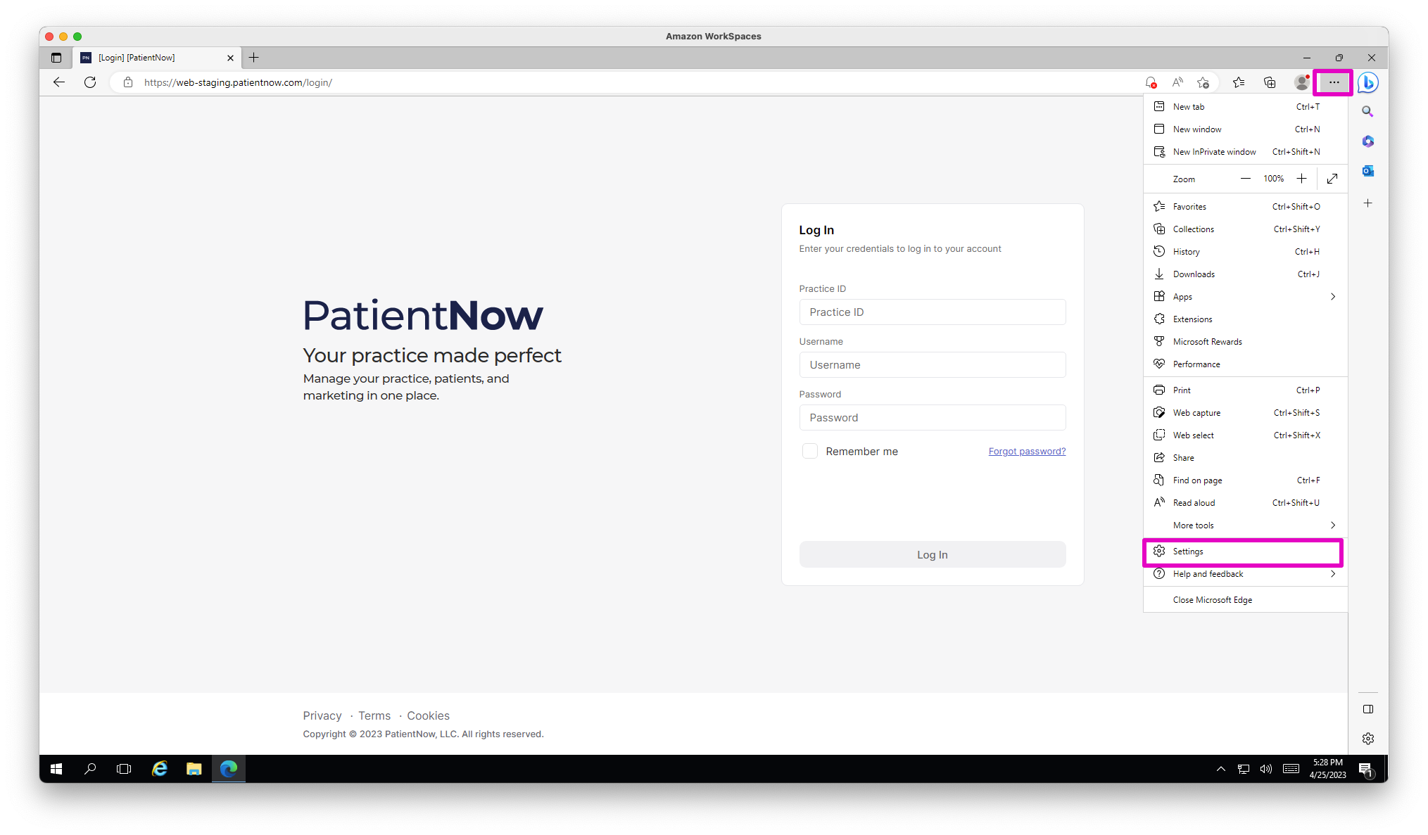The height and width of the screenshot is (835, 1428).
Task: Click the Log In button
Action: coord(932,555)
